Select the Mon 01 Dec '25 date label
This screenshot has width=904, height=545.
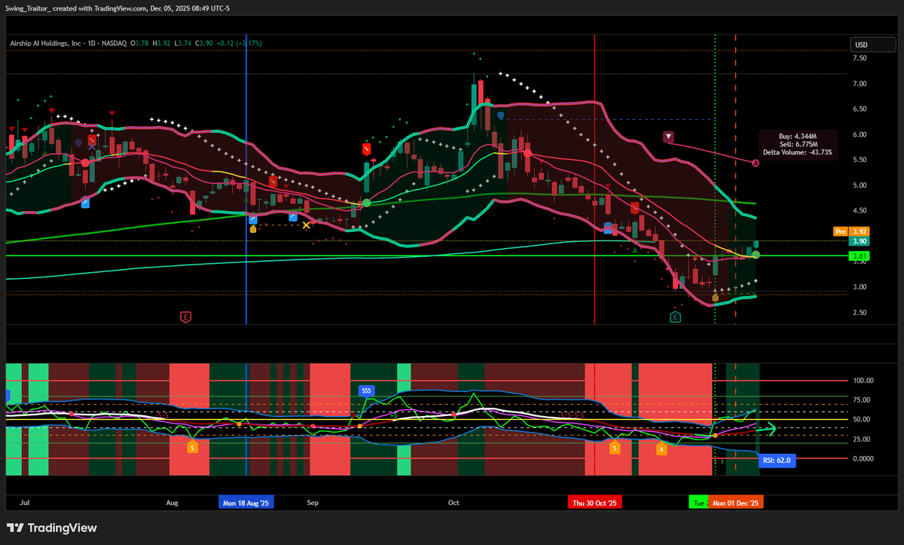point(736,502)
